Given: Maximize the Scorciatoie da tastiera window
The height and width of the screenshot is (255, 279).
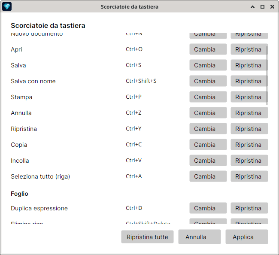Looking at the screenshot, I should pos(262,7).
